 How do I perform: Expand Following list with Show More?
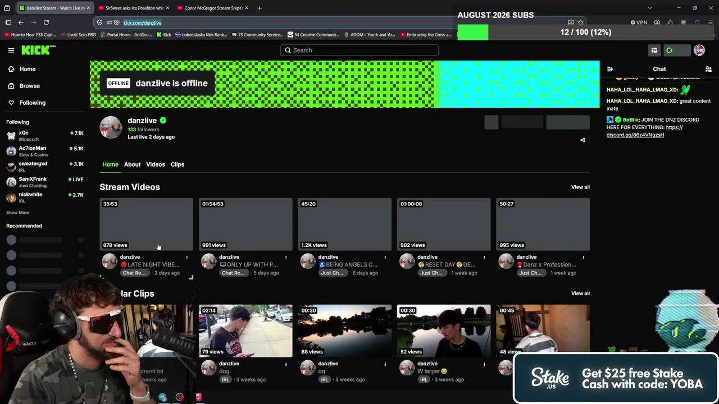click(17, 213)
